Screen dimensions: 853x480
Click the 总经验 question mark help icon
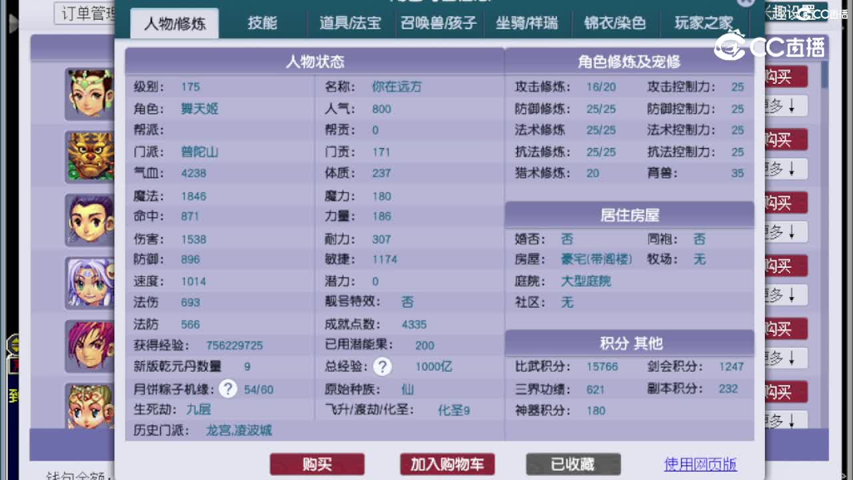click(382, 367)
